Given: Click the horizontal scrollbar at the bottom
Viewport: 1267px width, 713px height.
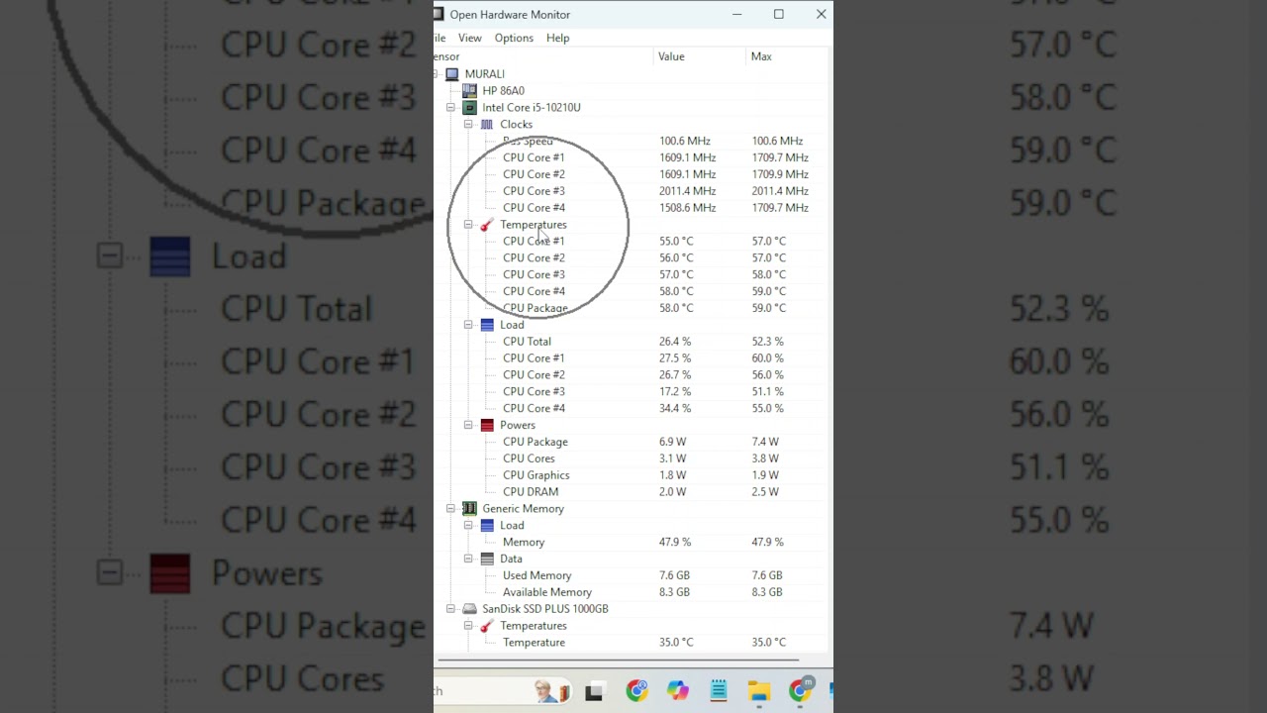Looking at the screenshot, I should 618,660.
